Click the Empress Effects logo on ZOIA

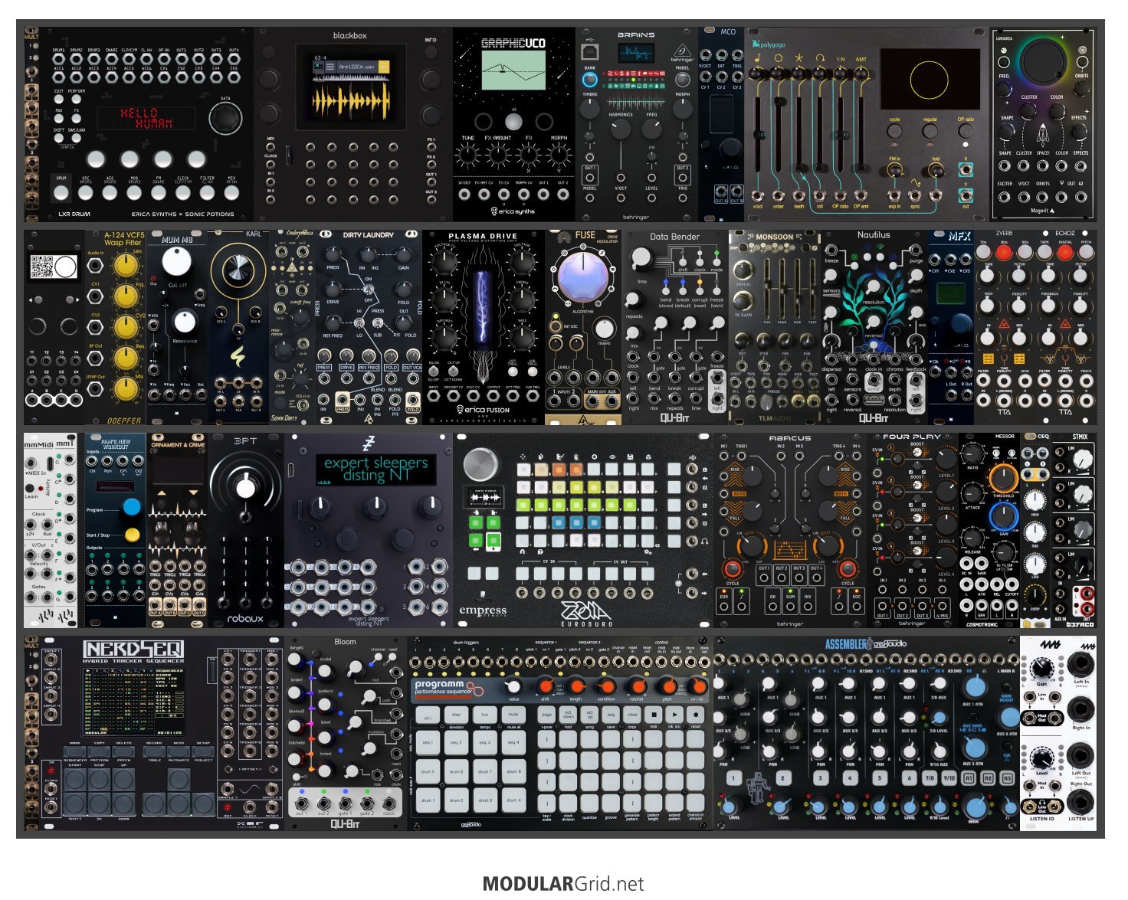(483, 611)
